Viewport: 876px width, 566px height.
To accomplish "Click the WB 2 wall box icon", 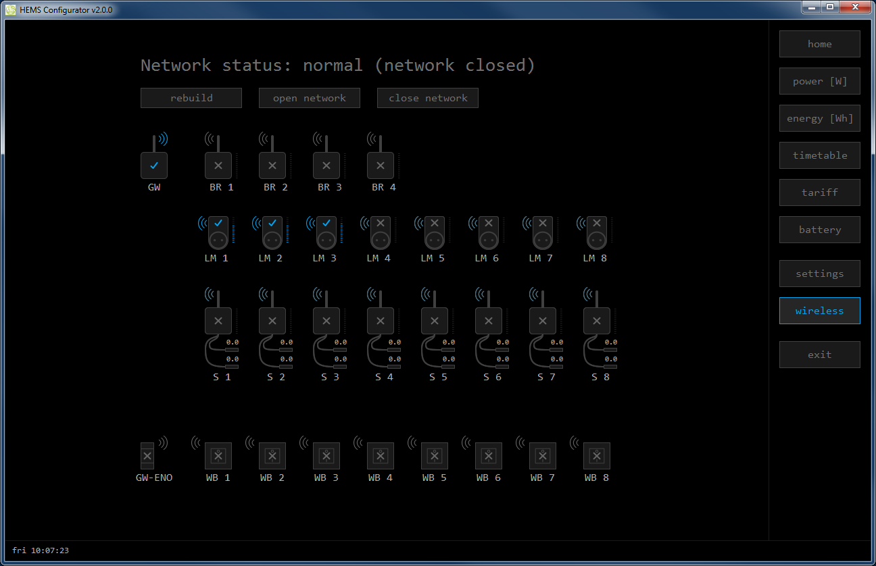I will click(272, 456).
